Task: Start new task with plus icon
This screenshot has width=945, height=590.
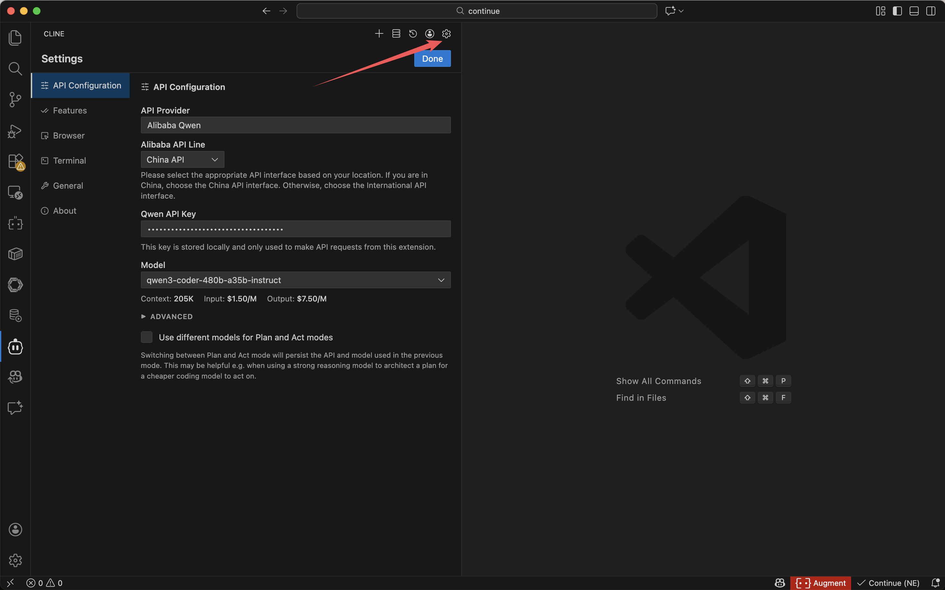Action: coord(379,34)
